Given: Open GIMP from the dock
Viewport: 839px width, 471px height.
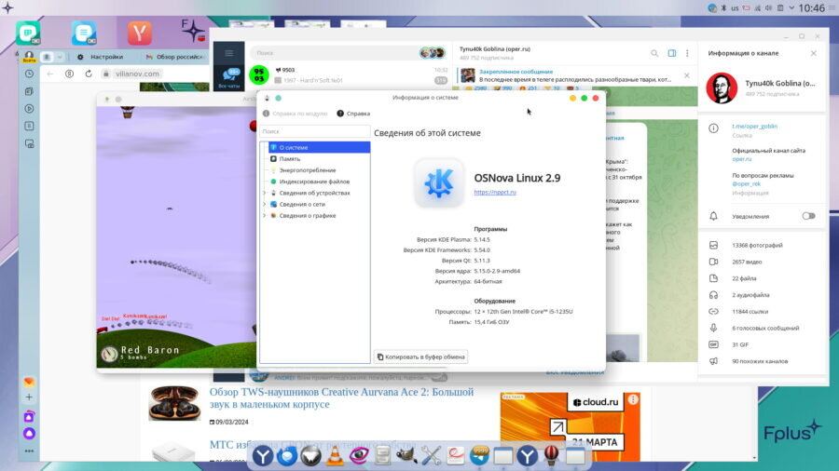Looking at the screenshot, I should point(406,455).
